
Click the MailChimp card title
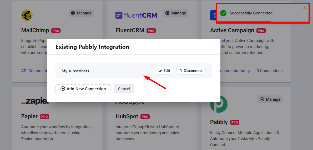pyautogui.click(x=35, y=30)
